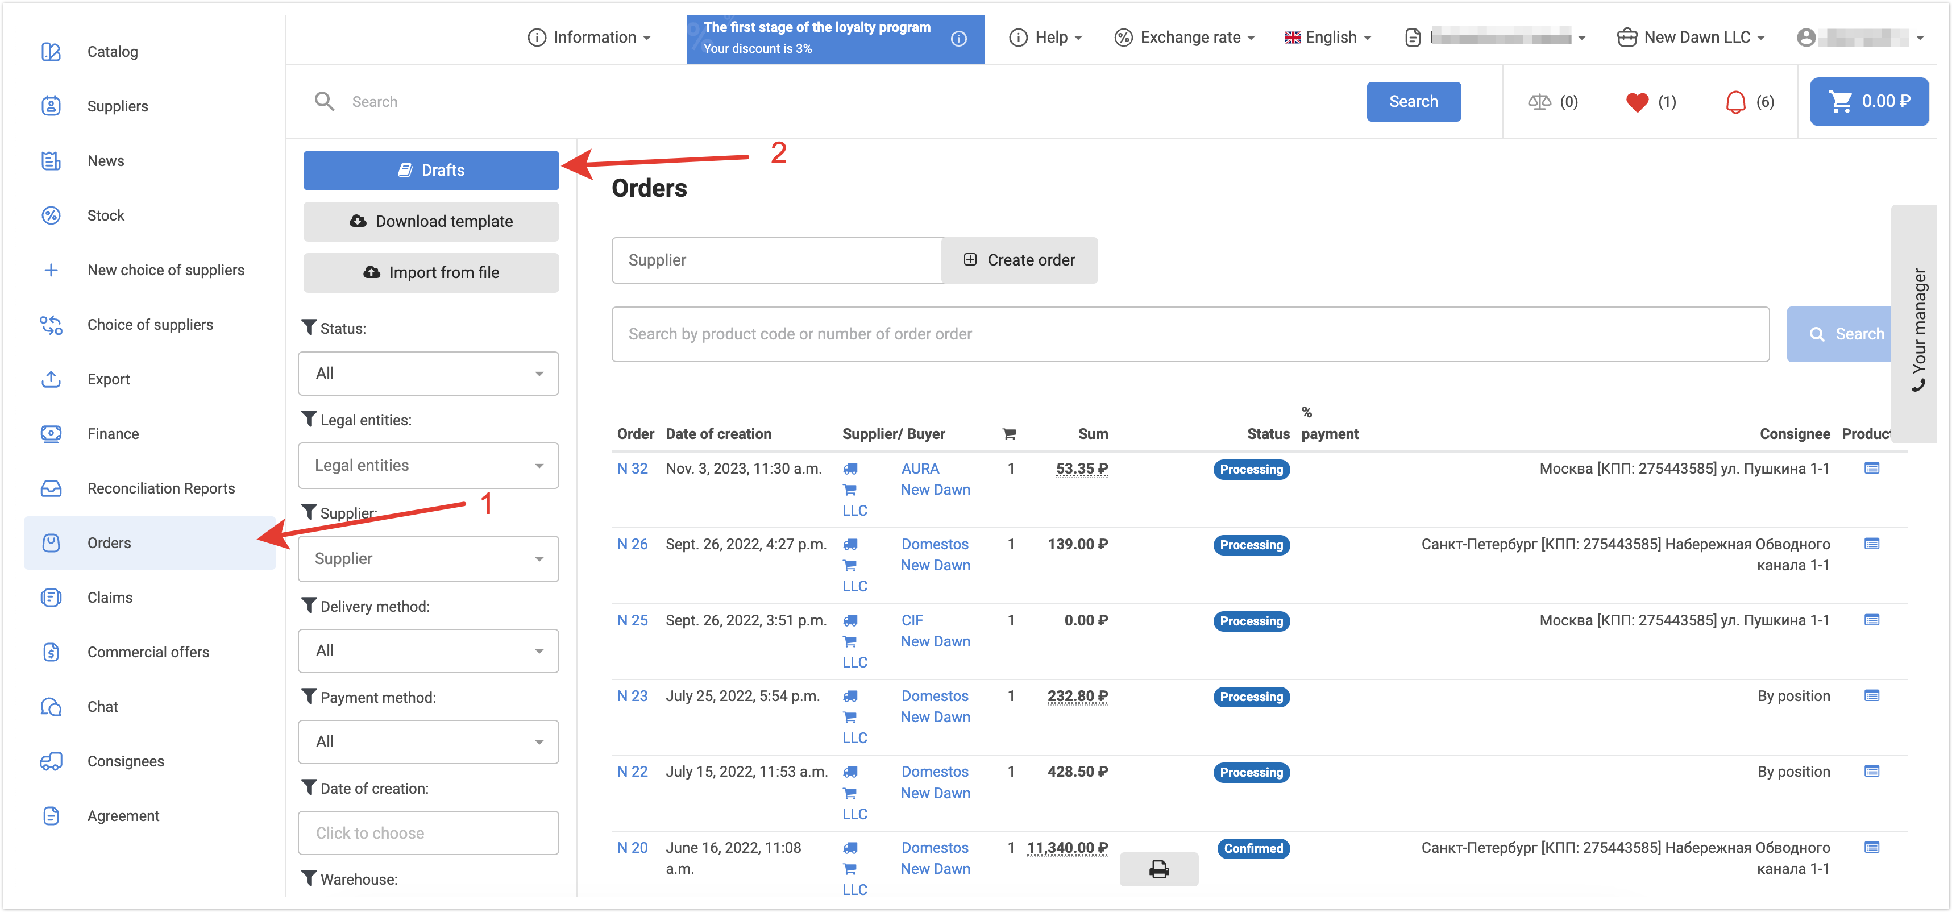This screenshot has width=1952, height=912.
Task: Expand the Status filter dropdown
Action: tap(428, 373)
